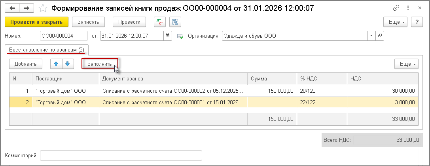
Task: Click the back navigation arrow
Action: tap(13, 8)
